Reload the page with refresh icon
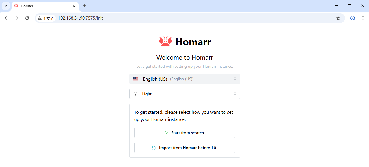 click(x=27, y=18)
